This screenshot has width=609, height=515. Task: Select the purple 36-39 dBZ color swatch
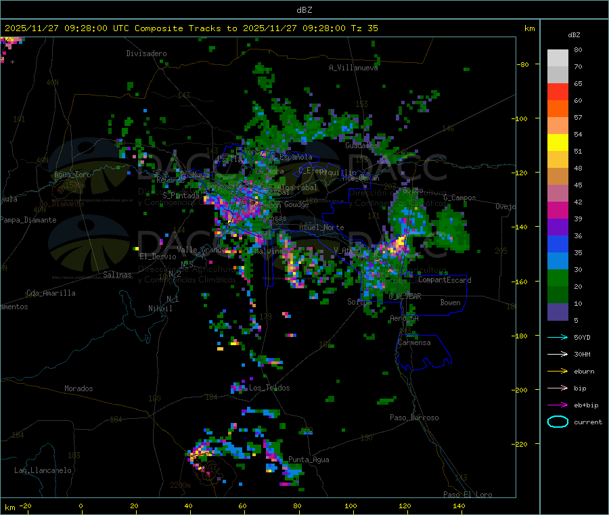pyautogui.click(x=558, y=227)
